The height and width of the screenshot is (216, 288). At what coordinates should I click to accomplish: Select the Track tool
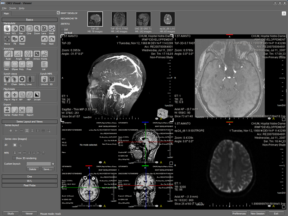(7, 29)
